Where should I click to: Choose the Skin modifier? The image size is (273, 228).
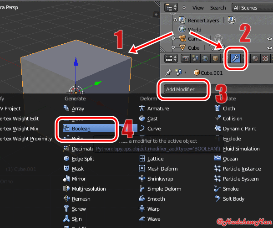click(72, 219)
